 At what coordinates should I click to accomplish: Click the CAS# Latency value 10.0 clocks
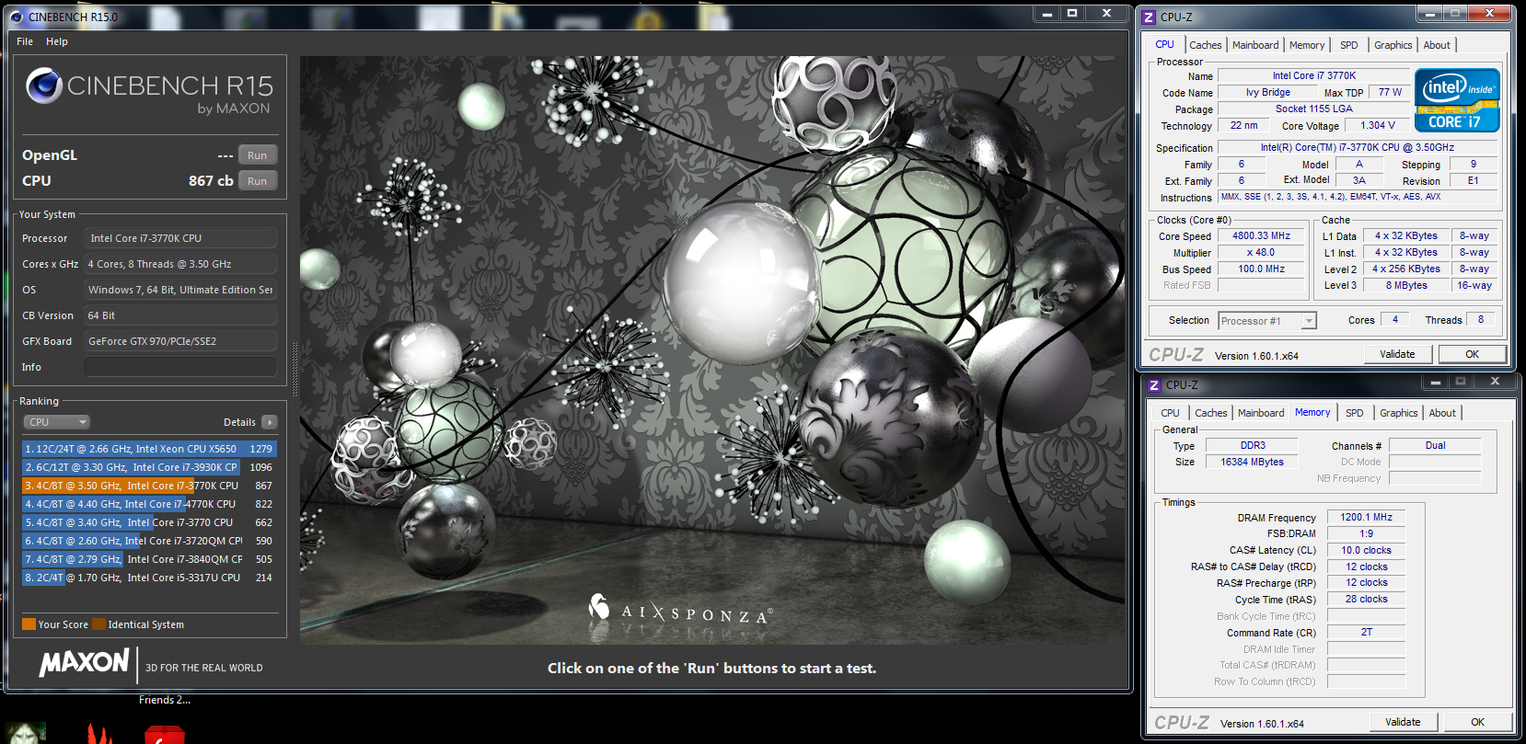tap(1366, 550)
